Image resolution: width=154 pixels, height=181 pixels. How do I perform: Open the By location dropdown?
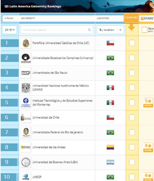[110, 30]
